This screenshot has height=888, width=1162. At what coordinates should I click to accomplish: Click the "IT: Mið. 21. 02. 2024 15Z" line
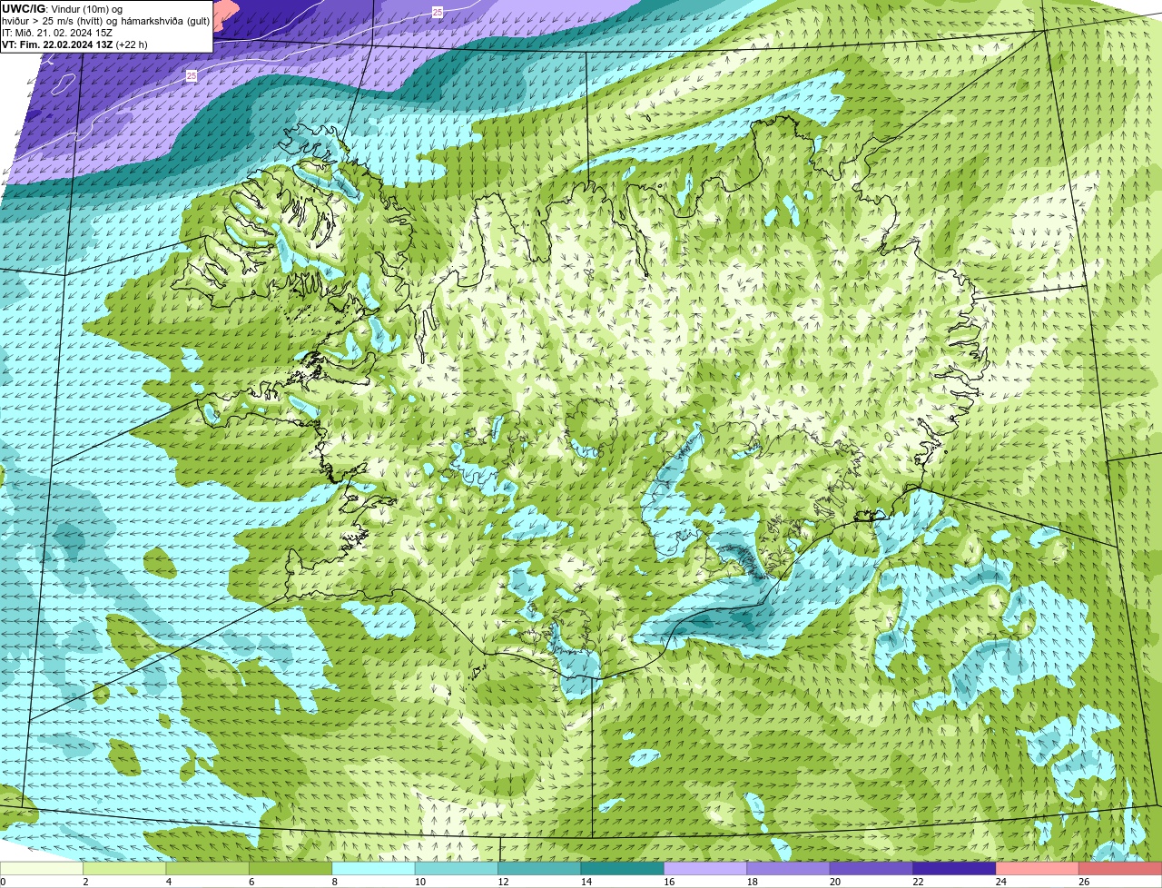[x=57, y=32]
